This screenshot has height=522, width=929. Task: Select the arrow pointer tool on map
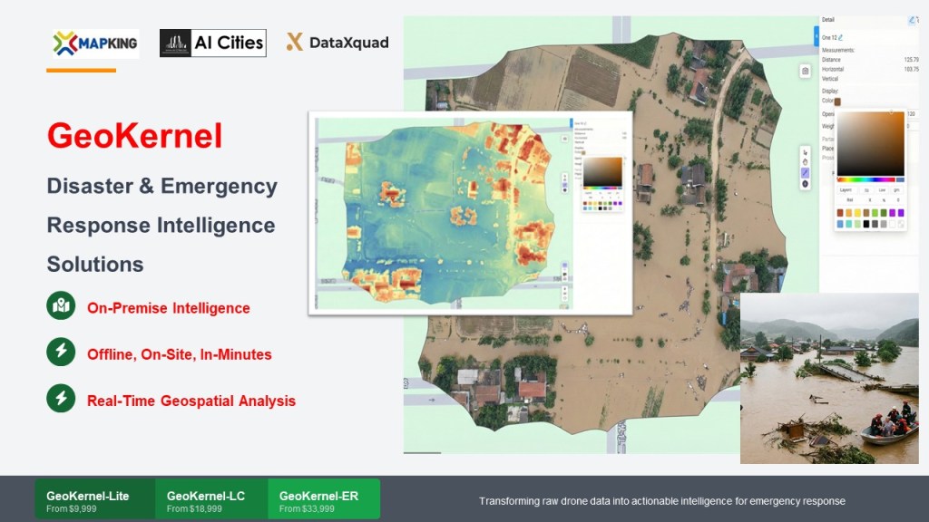pos(805,151)
